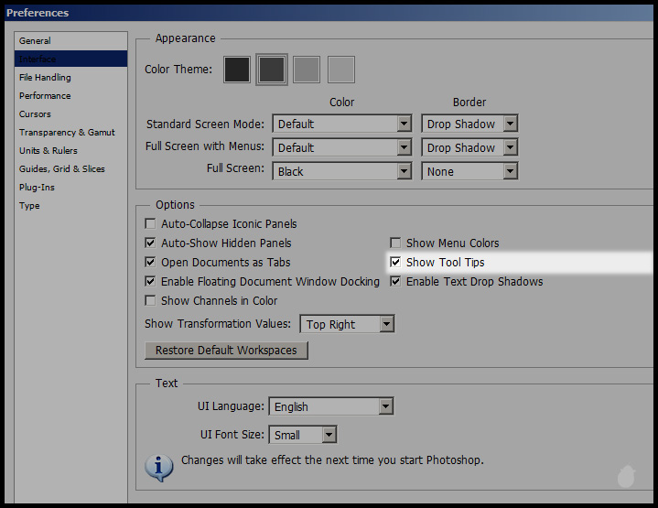Enable Auto-Collapse Iconic Panels checkbox

click(x=151, y=224)
